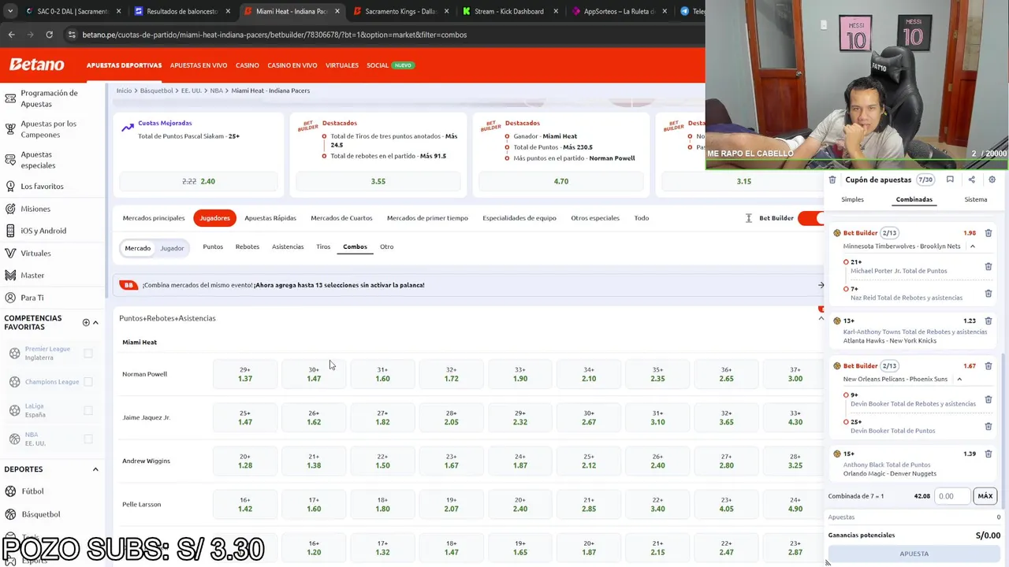Add Pascal Siakam 25+ boosted odds 2.40

pos(198,181)
